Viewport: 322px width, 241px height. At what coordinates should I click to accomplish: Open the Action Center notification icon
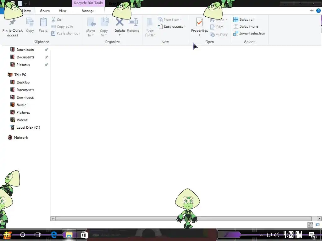[312, 235]
